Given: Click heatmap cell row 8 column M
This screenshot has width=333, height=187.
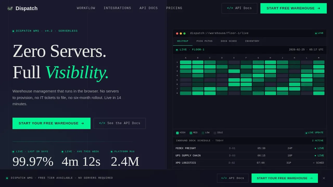Looking at the screenshot, I should [x=319, y=93].
